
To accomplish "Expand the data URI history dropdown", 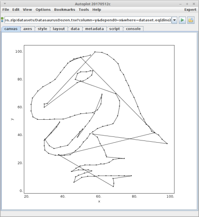I will (x=174, y=20).
